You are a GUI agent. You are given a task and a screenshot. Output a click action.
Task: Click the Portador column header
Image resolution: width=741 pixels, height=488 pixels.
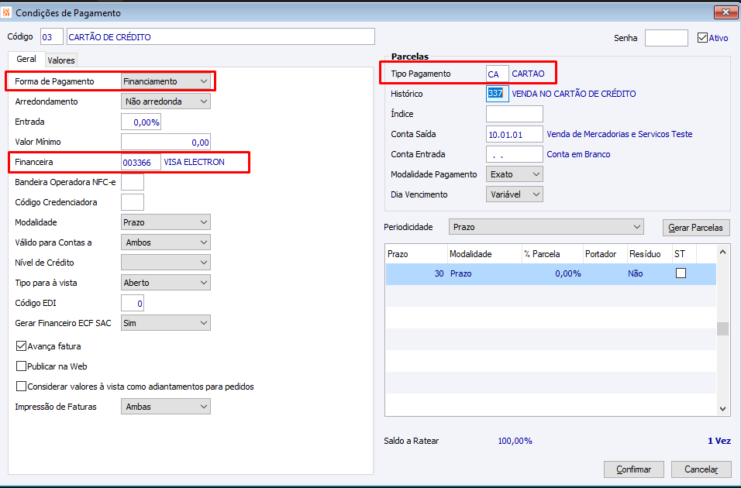point(605,254)
